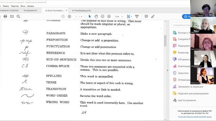Screen dimensions: 216x121
Task: Open the fit page options icon
Action: tap(129, 16)
